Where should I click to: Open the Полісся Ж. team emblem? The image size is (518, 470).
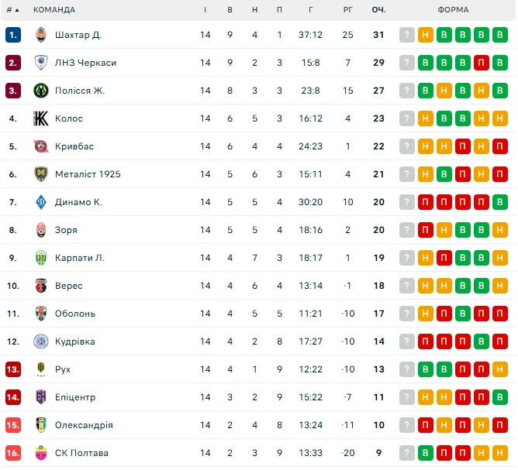pos(41,91)
